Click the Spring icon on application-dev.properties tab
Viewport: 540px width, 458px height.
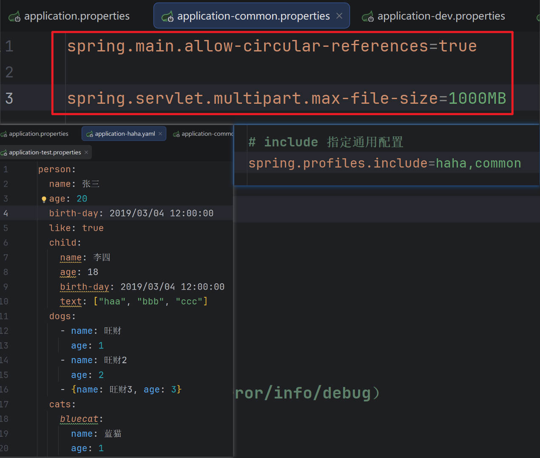point(368,16)
